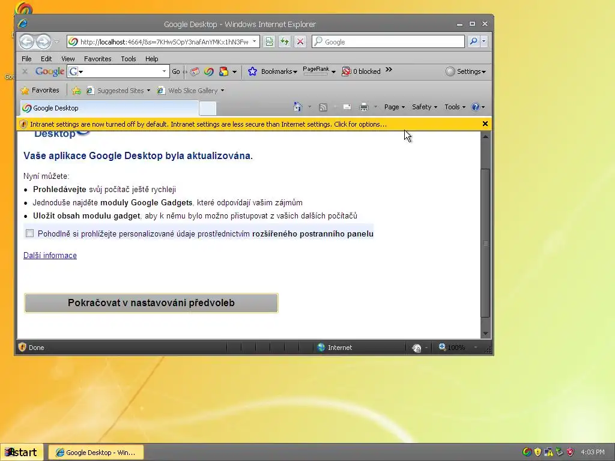The image size is (615, 461).
Task: Click the Home icon in command bar
Action: click(298, 107)
